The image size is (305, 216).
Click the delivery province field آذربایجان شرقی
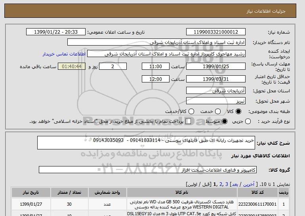(x=216, y=91)
